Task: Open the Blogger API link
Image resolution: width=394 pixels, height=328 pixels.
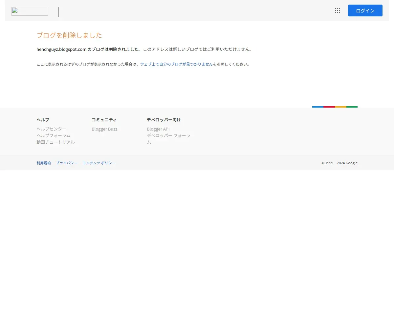Action: pos(158,129)
